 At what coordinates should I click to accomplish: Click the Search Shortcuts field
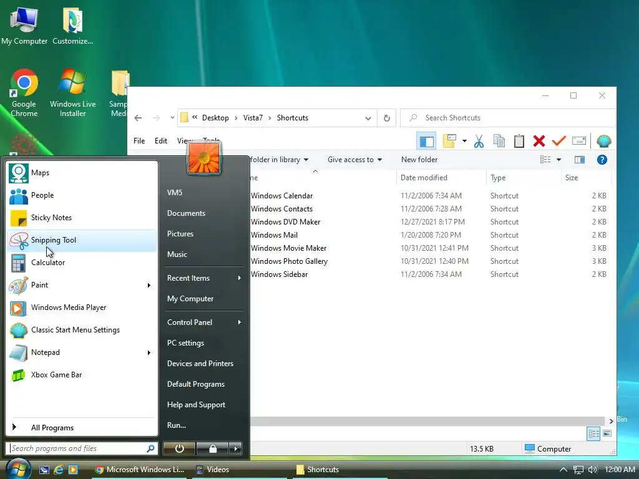pos(508,118)
